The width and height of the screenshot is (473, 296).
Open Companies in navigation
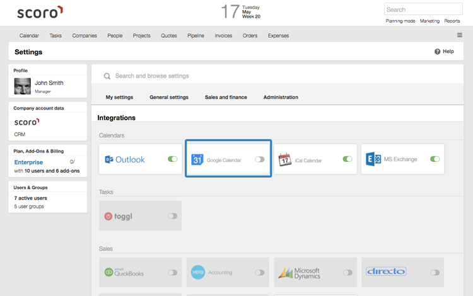click(85, 35)
